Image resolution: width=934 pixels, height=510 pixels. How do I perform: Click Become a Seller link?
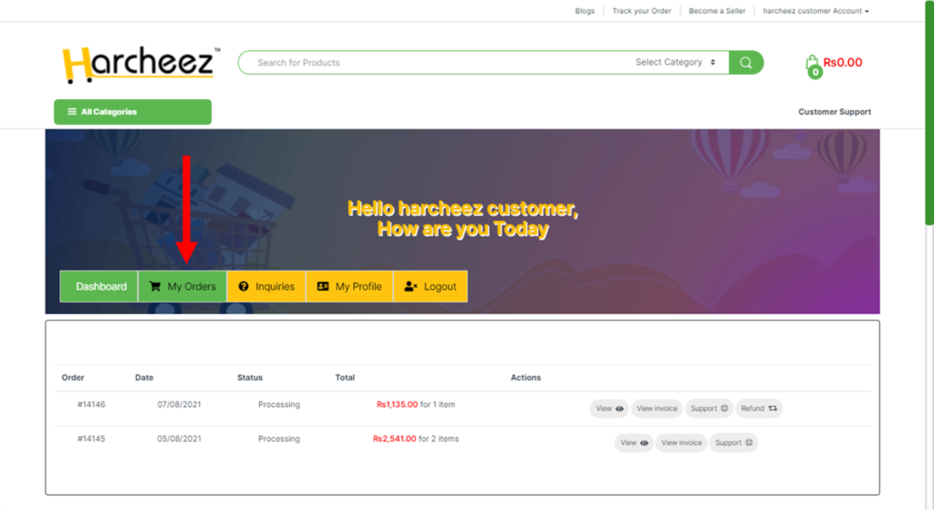tap(717, 11)
